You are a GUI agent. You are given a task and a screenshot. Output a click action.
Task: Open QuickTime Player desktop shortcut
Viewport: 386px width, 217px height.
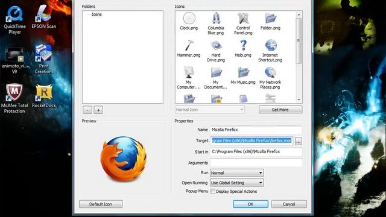click(x=14, y=20)
